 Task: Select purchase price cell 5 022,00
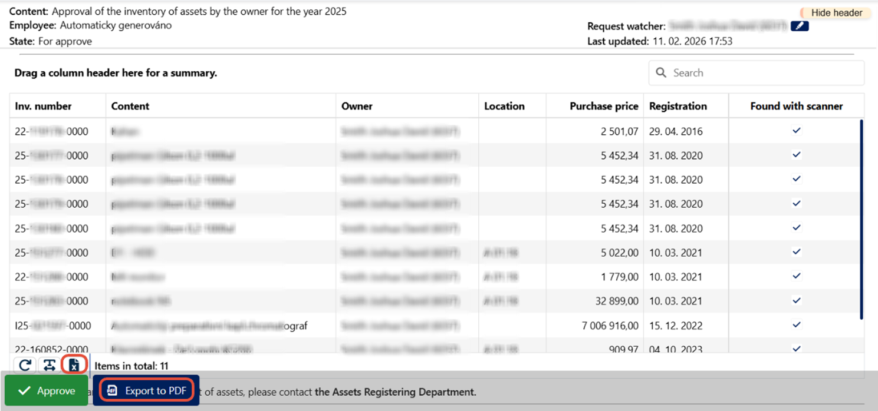pyautogui.click(x=595, y=253)
